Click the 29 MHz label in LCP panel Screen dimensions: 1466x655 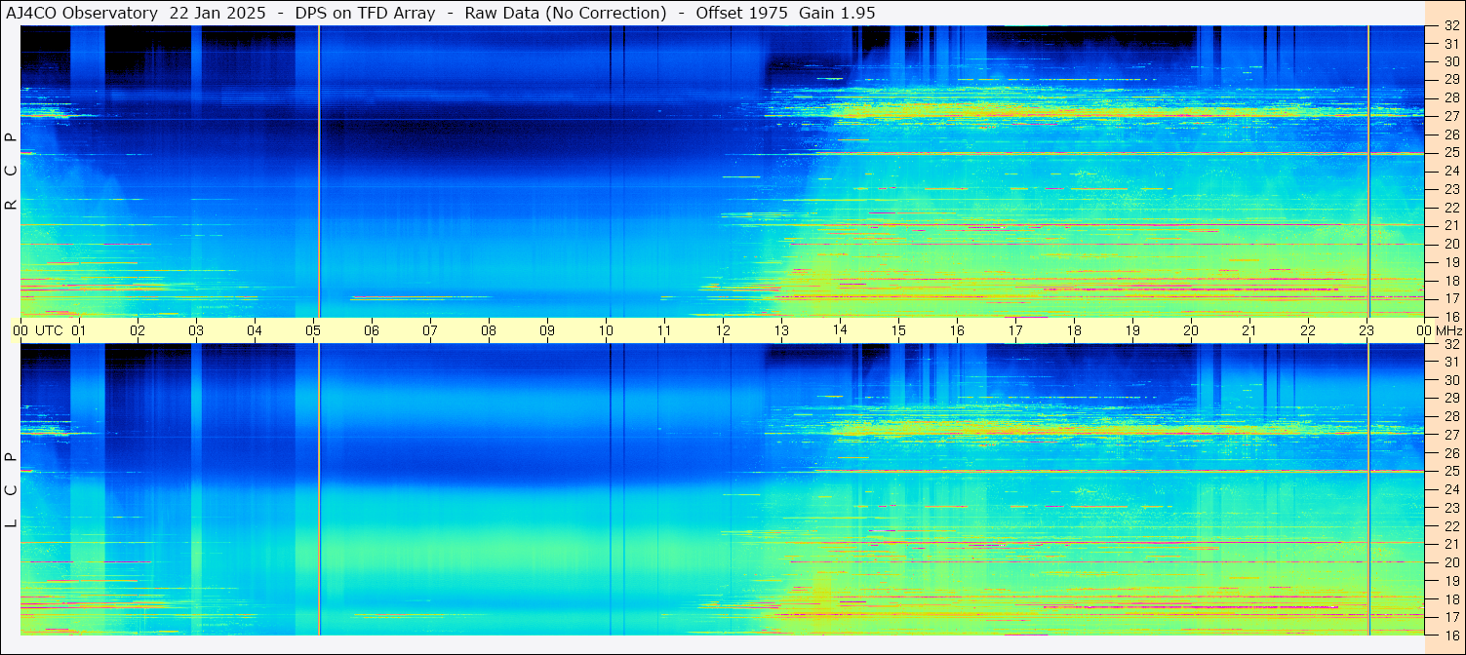[1450, 398]
